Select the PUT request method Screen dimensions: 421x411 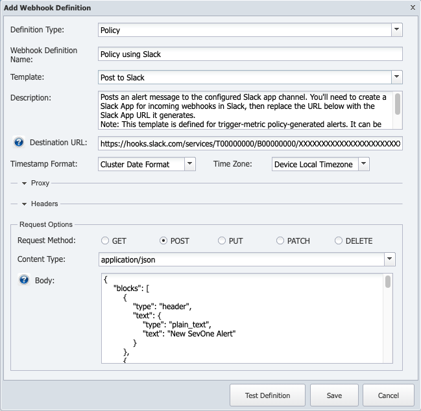coord(222,241)
